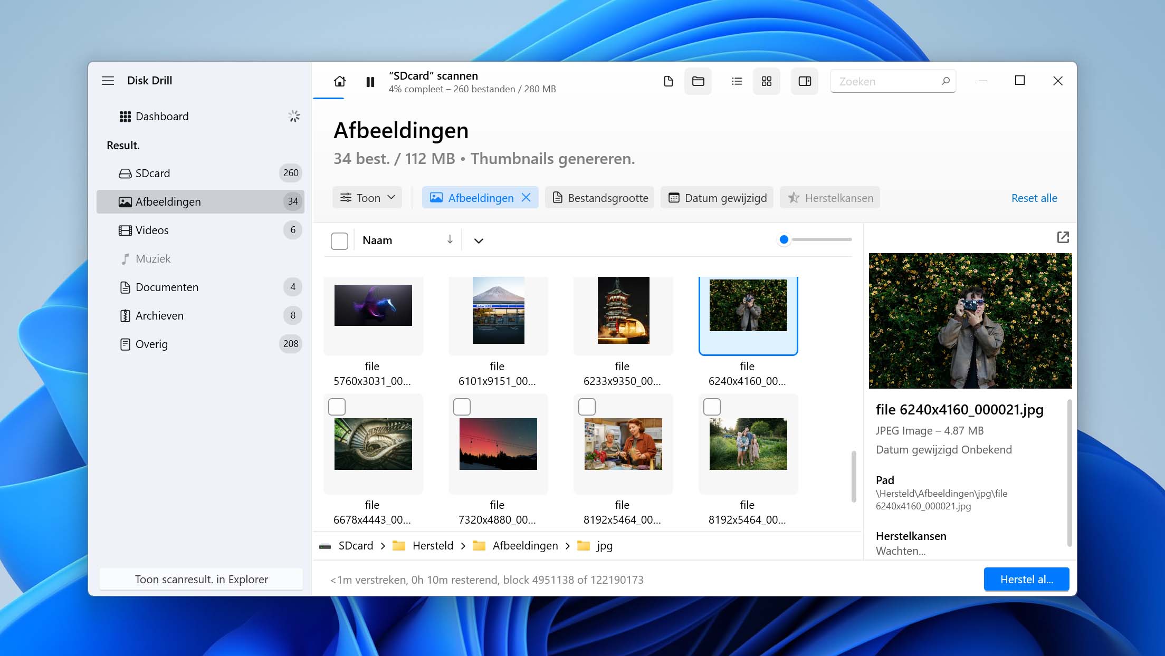The width and height of the screenshot is (1165, 656).
Task: Select SDcard results entry
Action: point(200,173)
